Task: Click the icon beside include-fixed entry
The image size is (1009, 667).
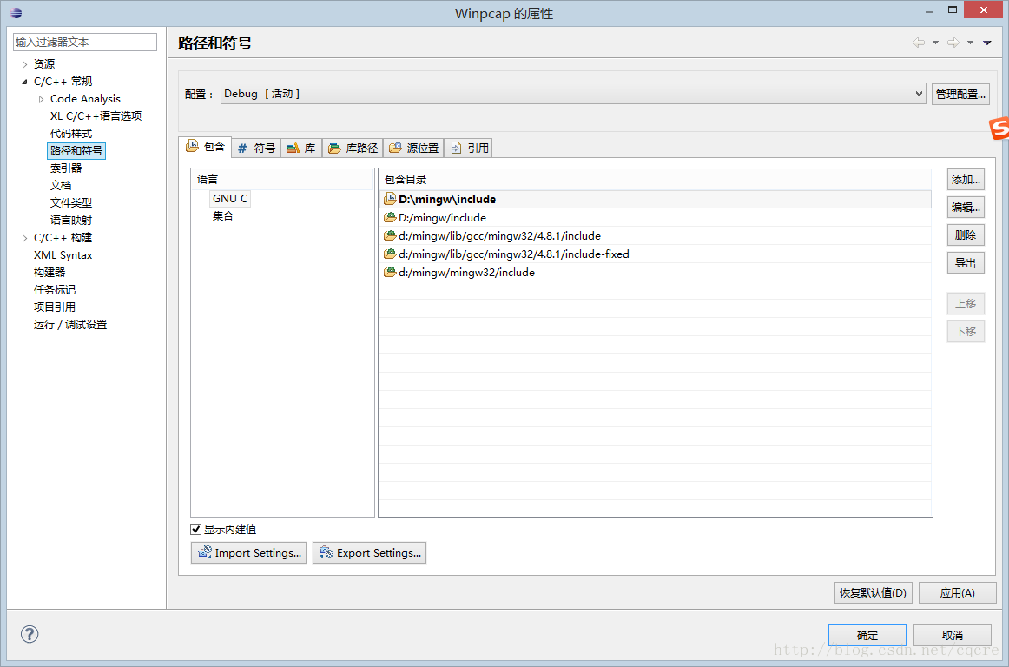Action: coord(390,254)
